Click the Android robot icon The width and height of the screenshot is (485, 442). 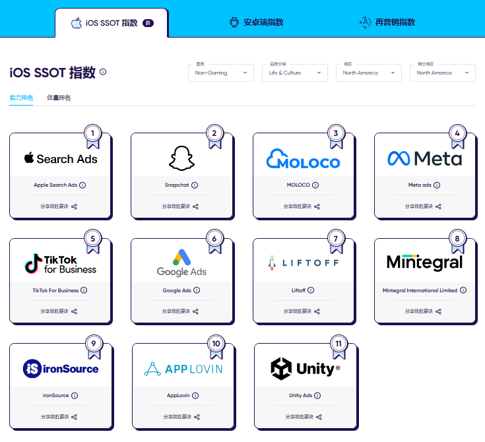pyautogui.click(x=234, y=22)
